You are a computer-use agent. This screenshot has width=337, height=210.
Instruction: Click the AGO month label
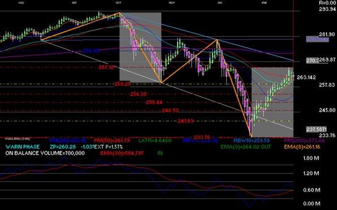click(21, 3)
